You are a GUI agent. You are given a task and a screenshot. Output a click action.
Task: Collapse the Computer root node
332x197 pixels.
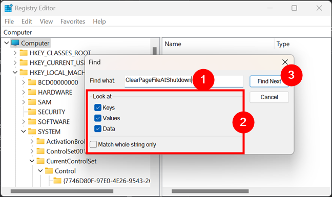[x=7, y=43]
